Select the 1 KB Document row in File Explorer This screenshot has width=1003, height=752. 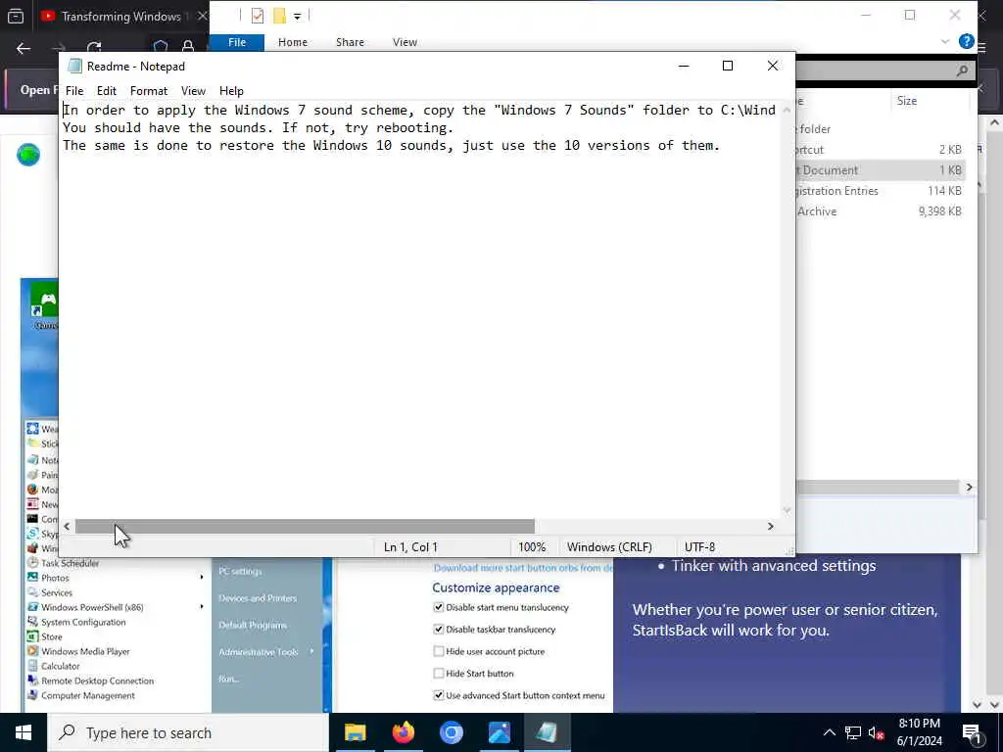pos(881,170)
